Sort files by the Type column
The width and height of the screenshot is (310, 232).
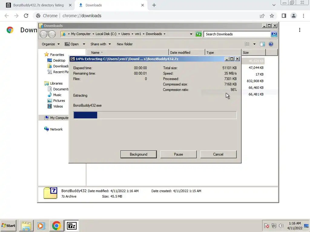coord(223,53)
